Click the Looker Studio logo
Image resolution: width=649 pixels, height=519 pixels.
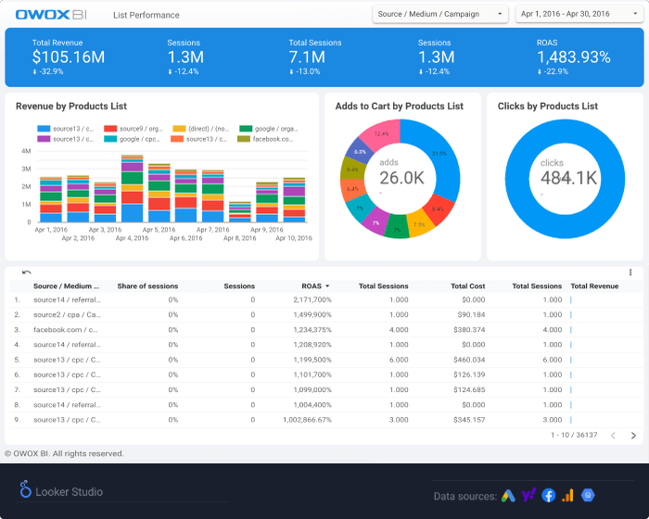(x=61, y=491)
